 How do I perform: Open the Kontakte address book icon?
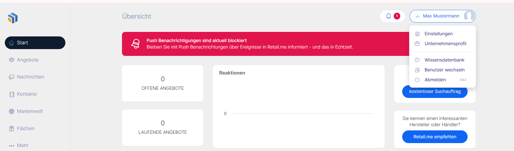[12, 94]
